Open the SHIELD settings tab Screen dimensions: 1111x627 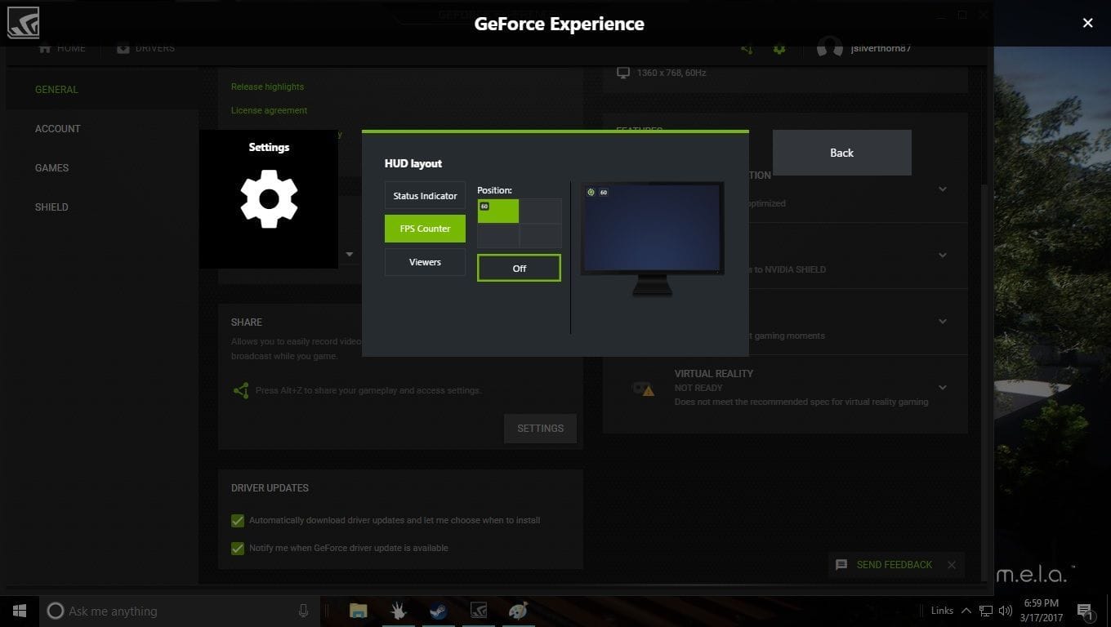tap(51, 207)
